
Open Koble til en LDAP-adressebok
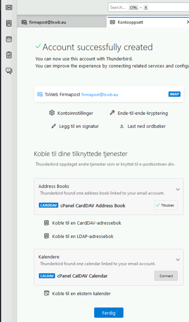pyautogui.click(x=83, y=236)
